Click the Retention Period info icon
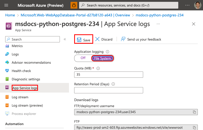The image size is (203, 130). point(113,84)
